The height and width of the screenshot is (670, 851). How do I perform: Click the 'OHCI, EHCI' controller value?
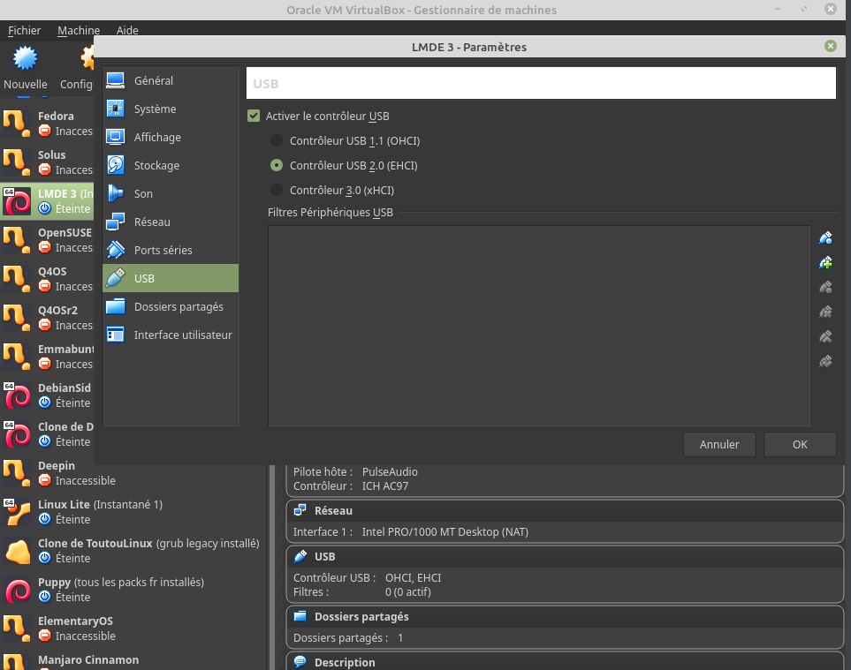[413, 578]
